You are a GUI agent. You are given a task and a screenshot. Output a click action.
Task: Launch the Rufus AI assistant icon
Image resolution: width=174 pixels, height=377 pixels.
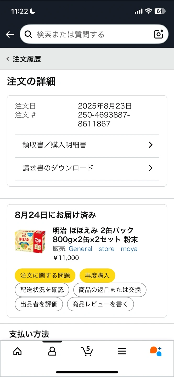point(156,351)
